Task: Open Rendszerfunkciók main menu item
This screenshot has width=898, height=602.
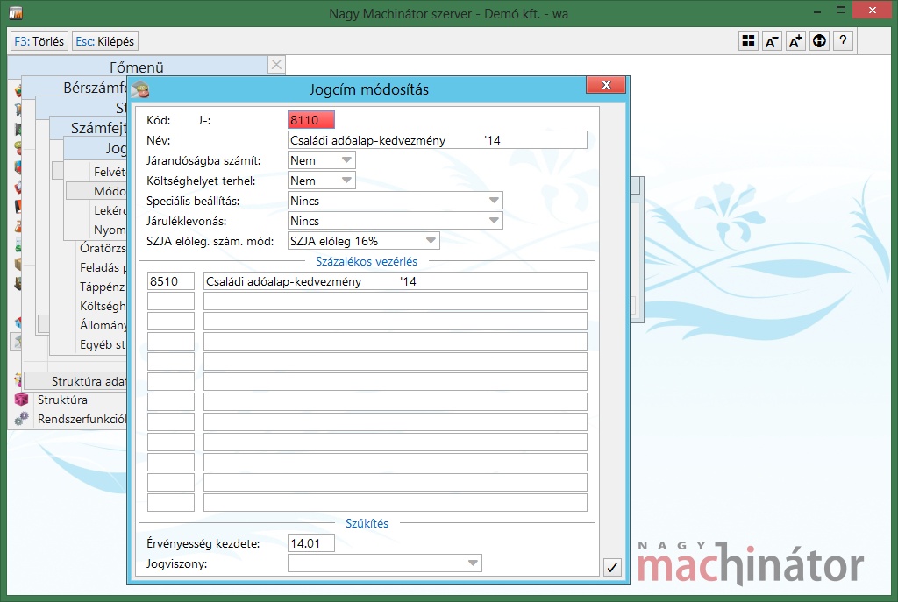Action: 82,419
